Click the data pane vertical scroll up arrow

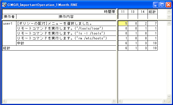click(169, 23)
